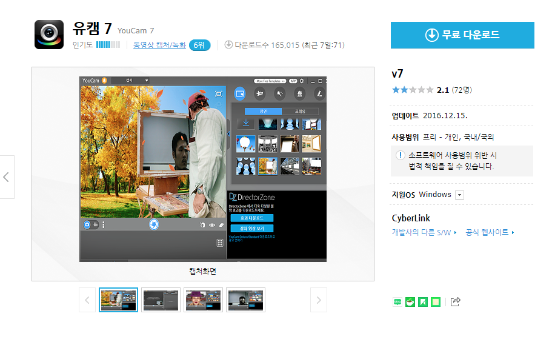Switch to the 장면 tab
This screenshot has height=342, width=552.
coord(264,112)
